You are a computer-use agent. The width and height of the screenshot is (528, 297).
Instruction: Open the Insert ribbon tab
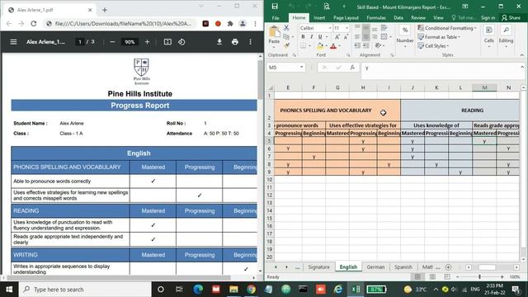(319, 17)
